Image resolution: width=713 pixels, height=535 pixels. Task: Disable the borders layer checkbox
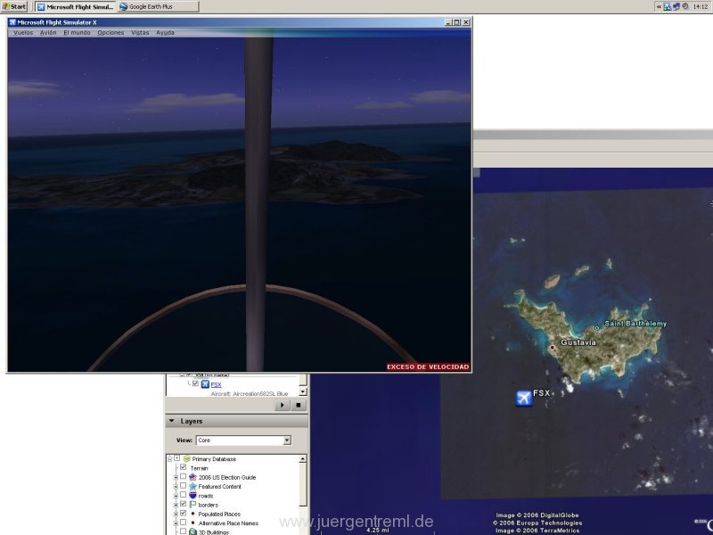pos(183,504)
